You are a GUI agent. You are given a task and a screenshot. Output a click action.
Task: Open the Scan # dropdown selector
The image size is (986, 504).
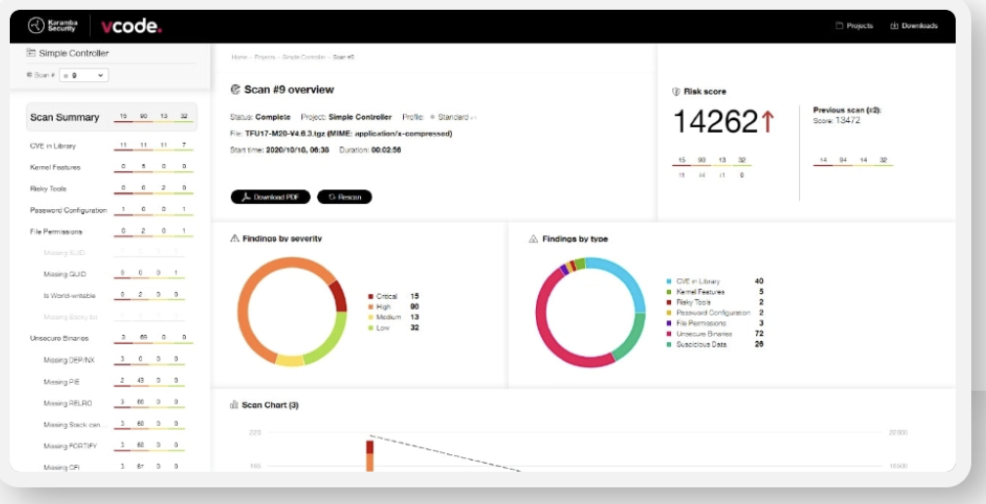tap(83, 75)
